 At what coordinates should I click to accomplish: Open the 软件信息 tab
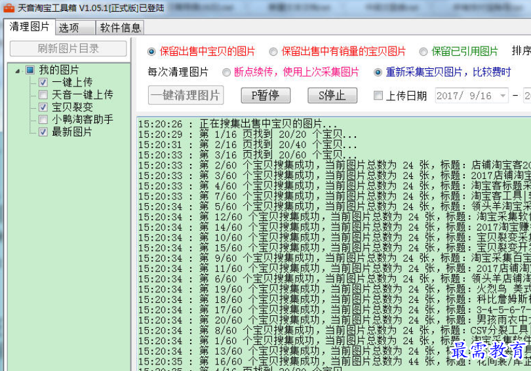pyautogui.click(x=120, y=28)
